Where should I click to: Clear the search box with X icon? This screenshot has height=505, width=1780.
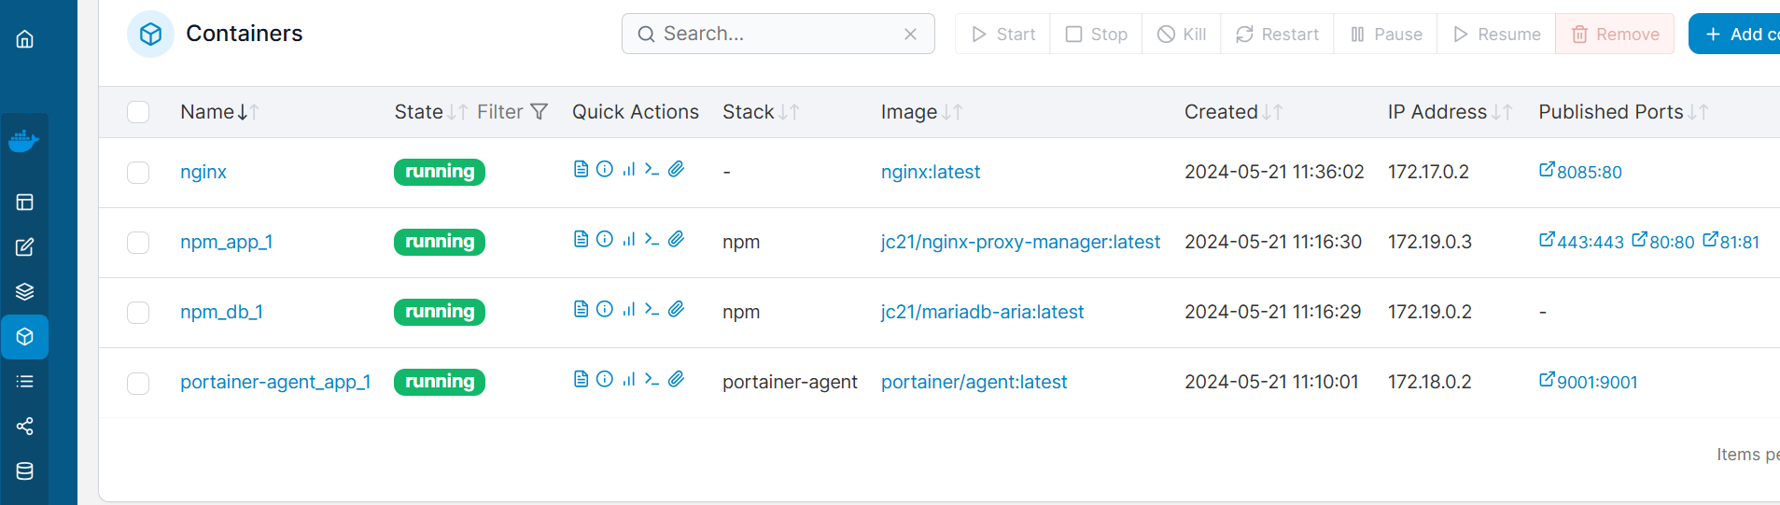910,35
